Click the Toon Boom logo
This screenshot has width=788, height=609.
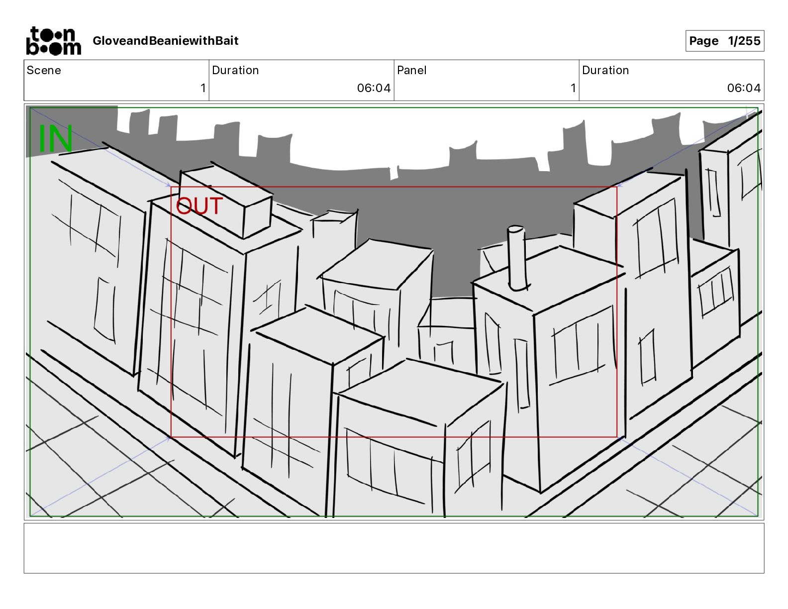coord(53,41)
